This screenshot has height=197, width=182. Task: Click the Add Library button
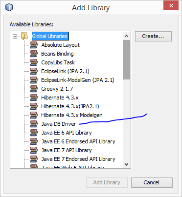[107, 182]
